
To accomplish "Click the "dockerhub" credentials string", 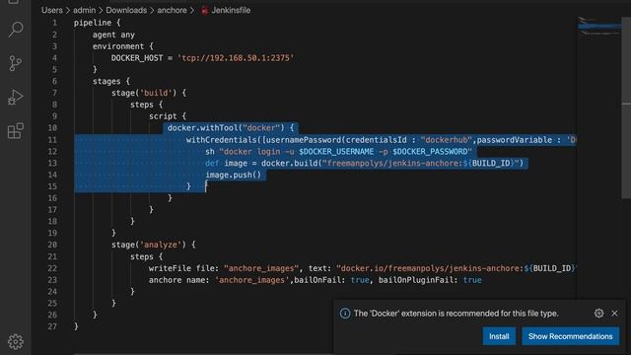I will tap(446, 140).
